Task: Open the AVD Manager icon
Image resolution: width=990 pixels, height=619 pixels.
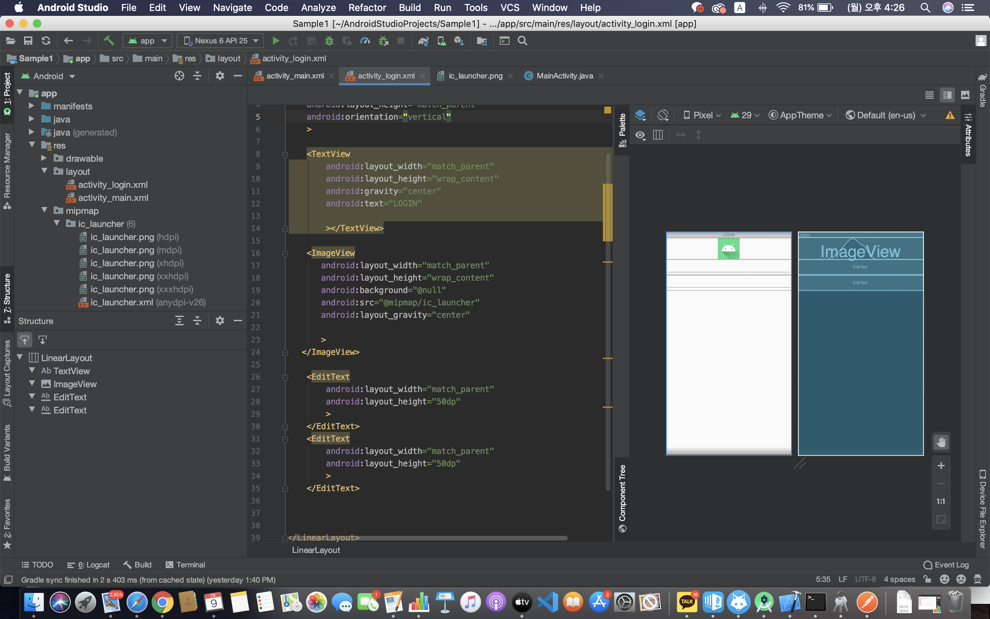Action: tap(441, 41)
